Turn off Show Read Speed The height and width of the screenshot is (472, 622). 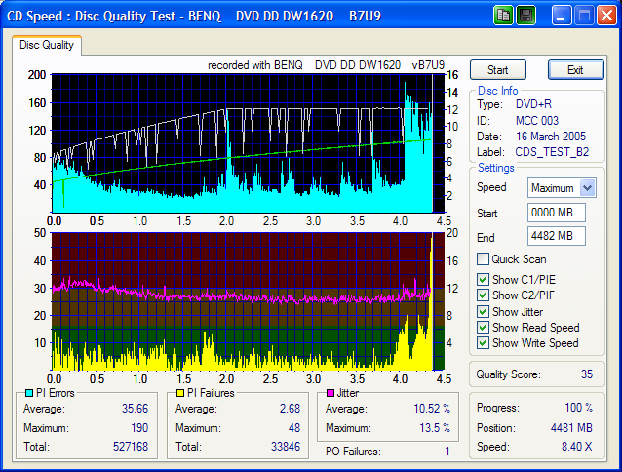[484, 328]
